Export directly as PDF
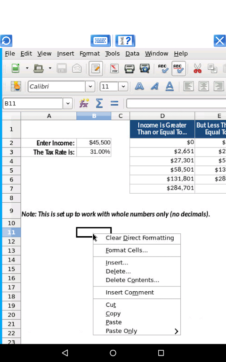This screenshot has height=362, width=226. tap(114, 68)
